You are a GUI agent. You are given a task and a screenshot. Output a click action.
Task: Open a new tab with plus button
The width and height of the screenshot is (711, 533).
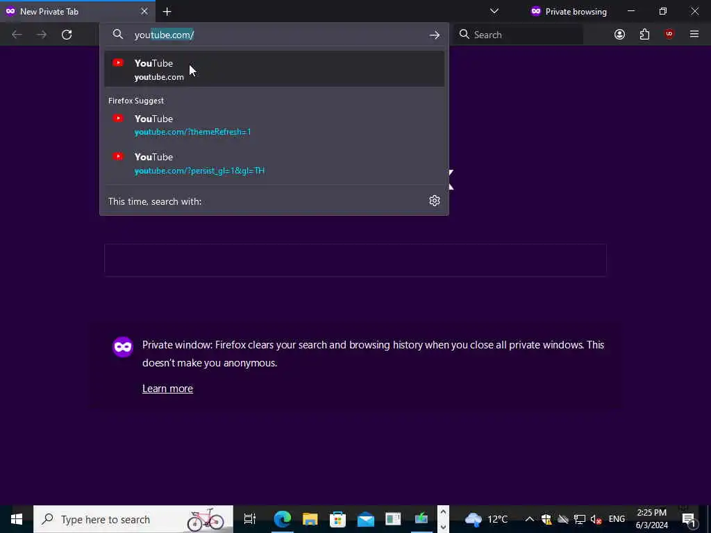click(167, 11)
